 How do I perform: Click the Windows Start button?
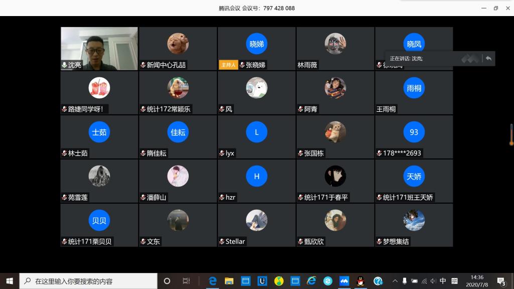click(10, 281)
